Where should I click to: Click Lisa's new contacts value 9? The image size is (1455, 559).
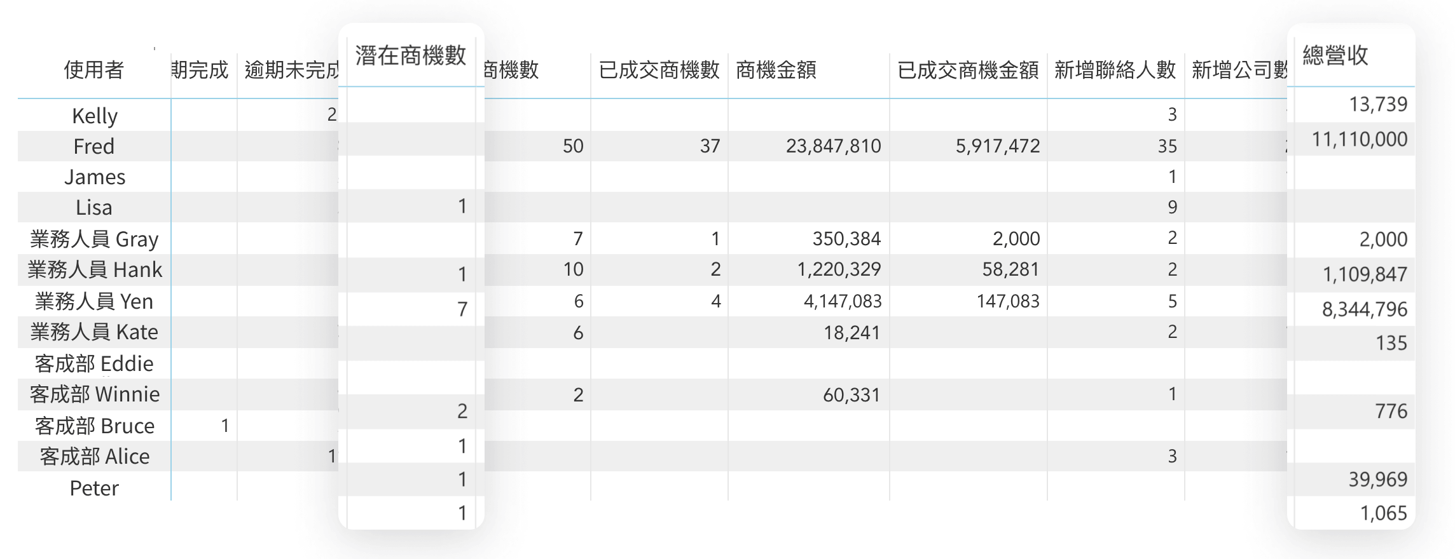(1172, 207)
